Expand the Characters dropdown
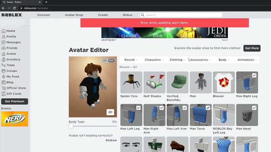The width and height of the screenshot is (271, 152). [x=154, y=60]
